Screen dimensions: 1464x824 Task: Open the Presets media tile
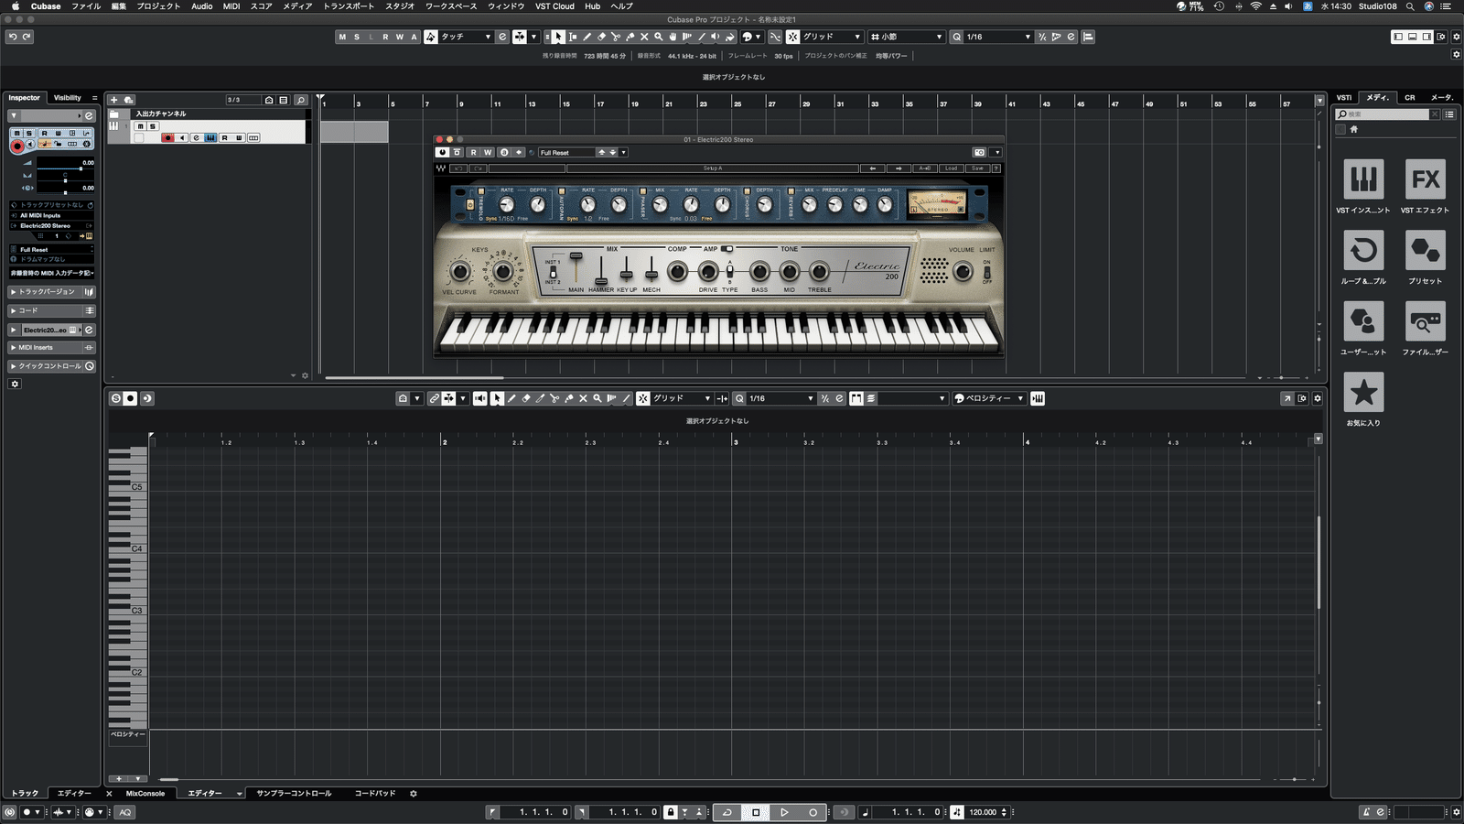[1426, 250]
